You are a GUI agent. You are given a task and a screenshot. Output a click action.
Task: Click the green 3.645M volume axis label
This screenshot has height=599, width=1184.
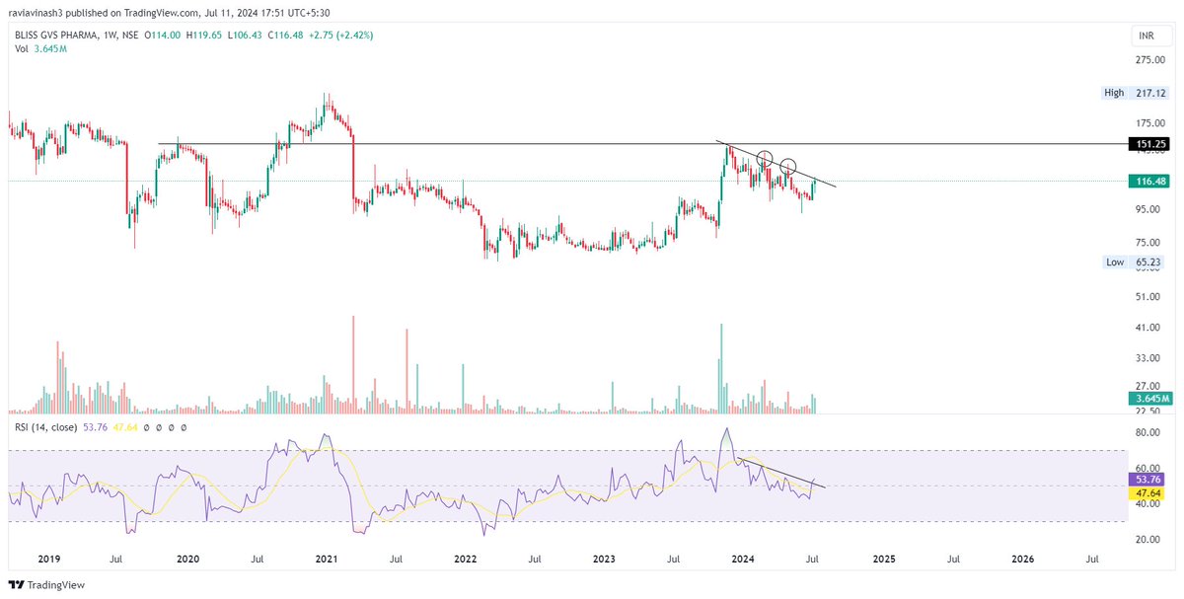click(1151, 398)
